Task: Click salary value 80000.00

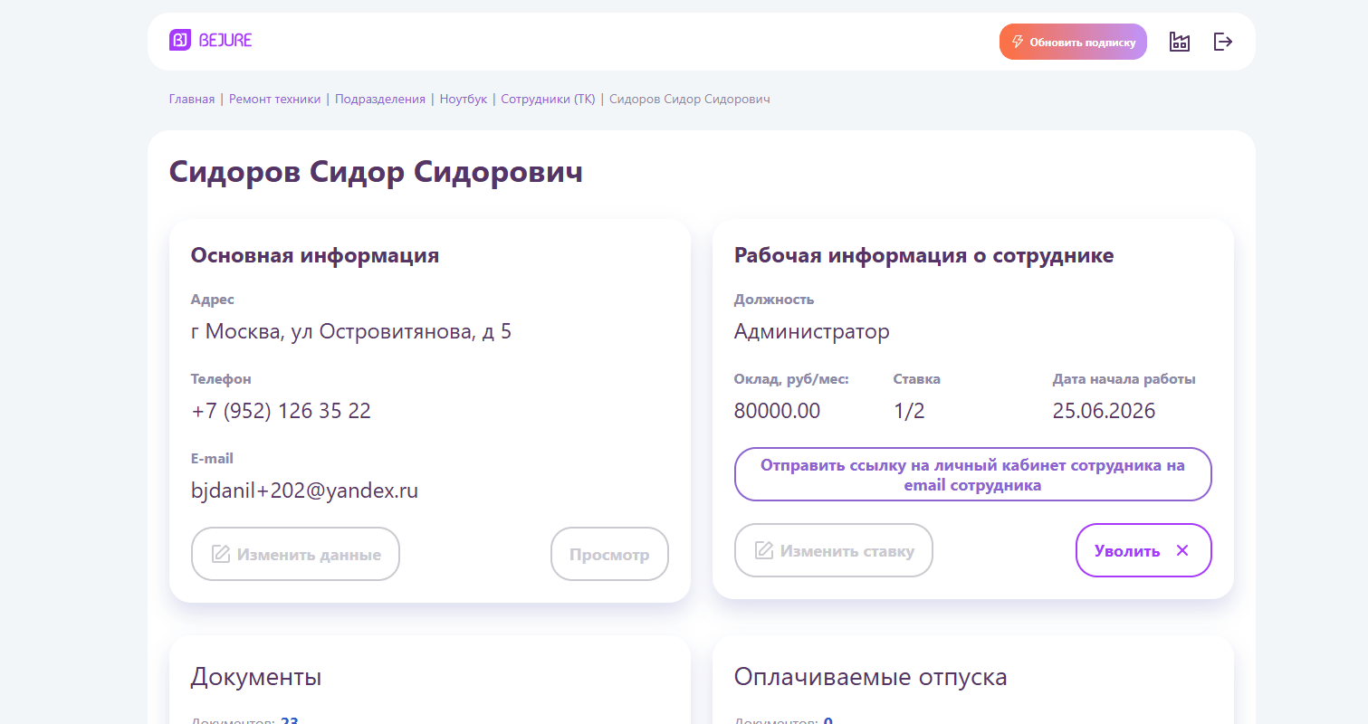Action: pos(777,411)
